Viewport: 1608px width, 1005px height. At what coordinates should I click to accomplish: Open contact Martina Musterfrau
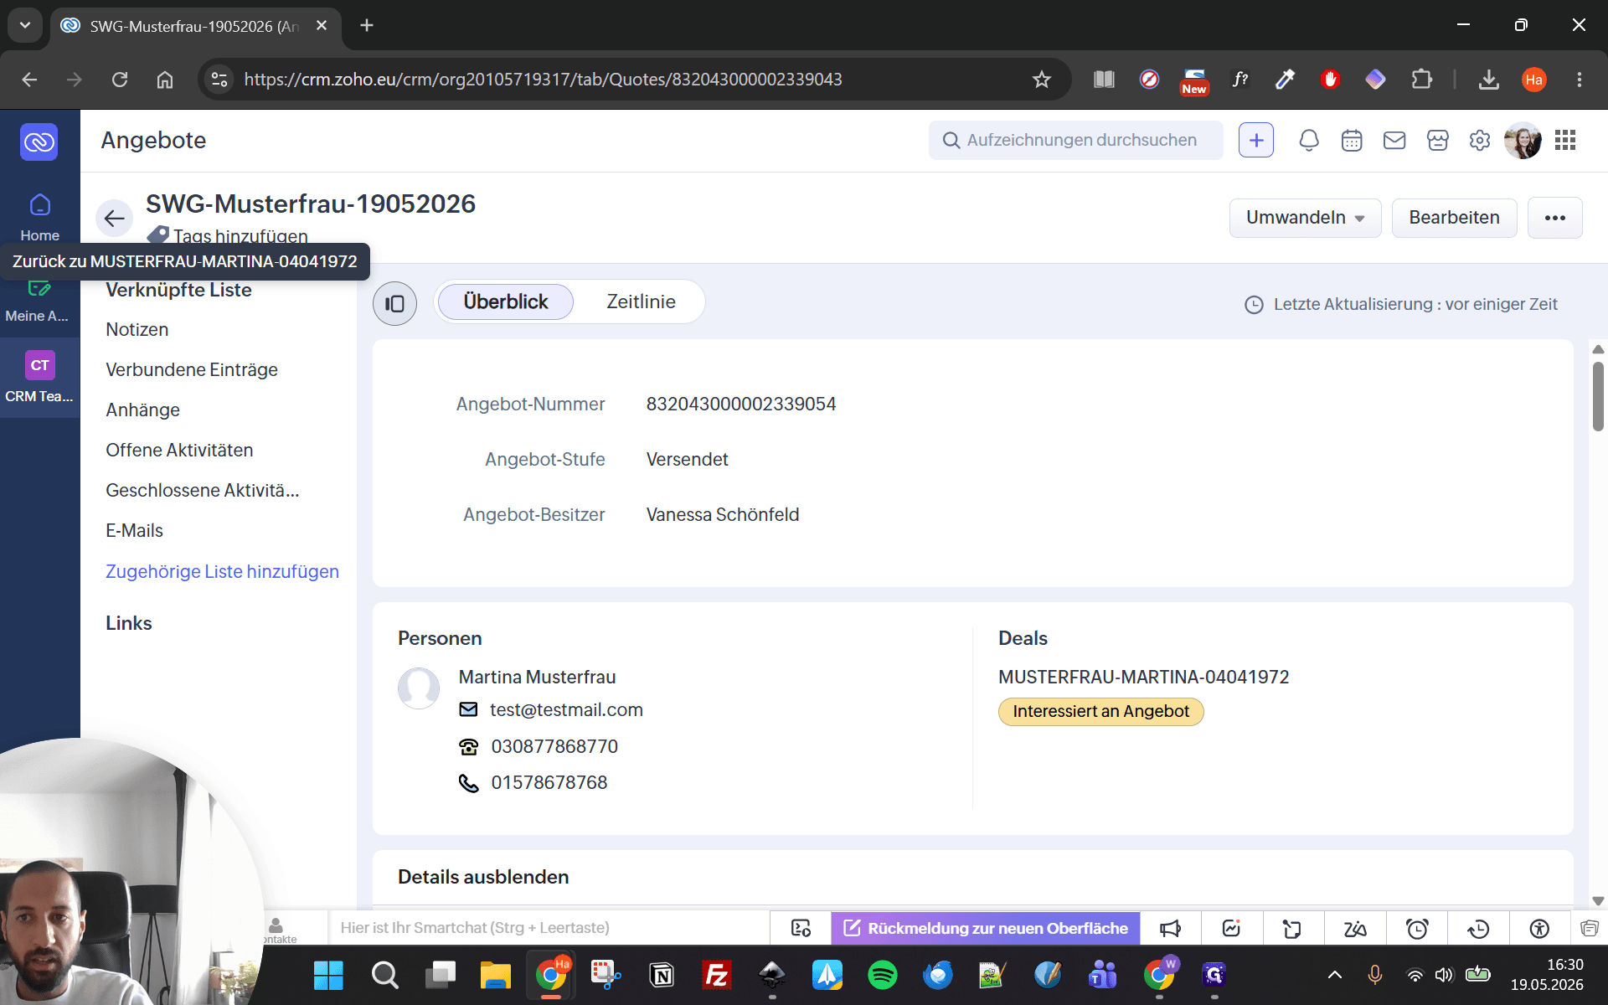coord(537,677)
